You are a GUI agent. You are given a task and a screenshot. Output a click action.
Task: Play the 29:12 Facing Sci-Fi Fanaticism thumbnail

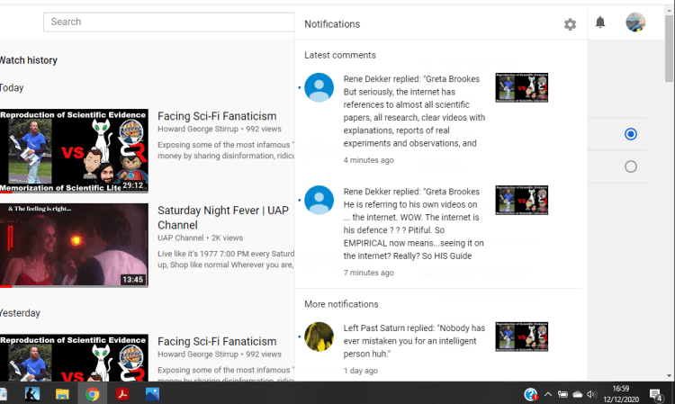coord(74,151)
